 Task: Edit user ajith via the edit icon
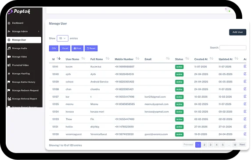point(245,74)
